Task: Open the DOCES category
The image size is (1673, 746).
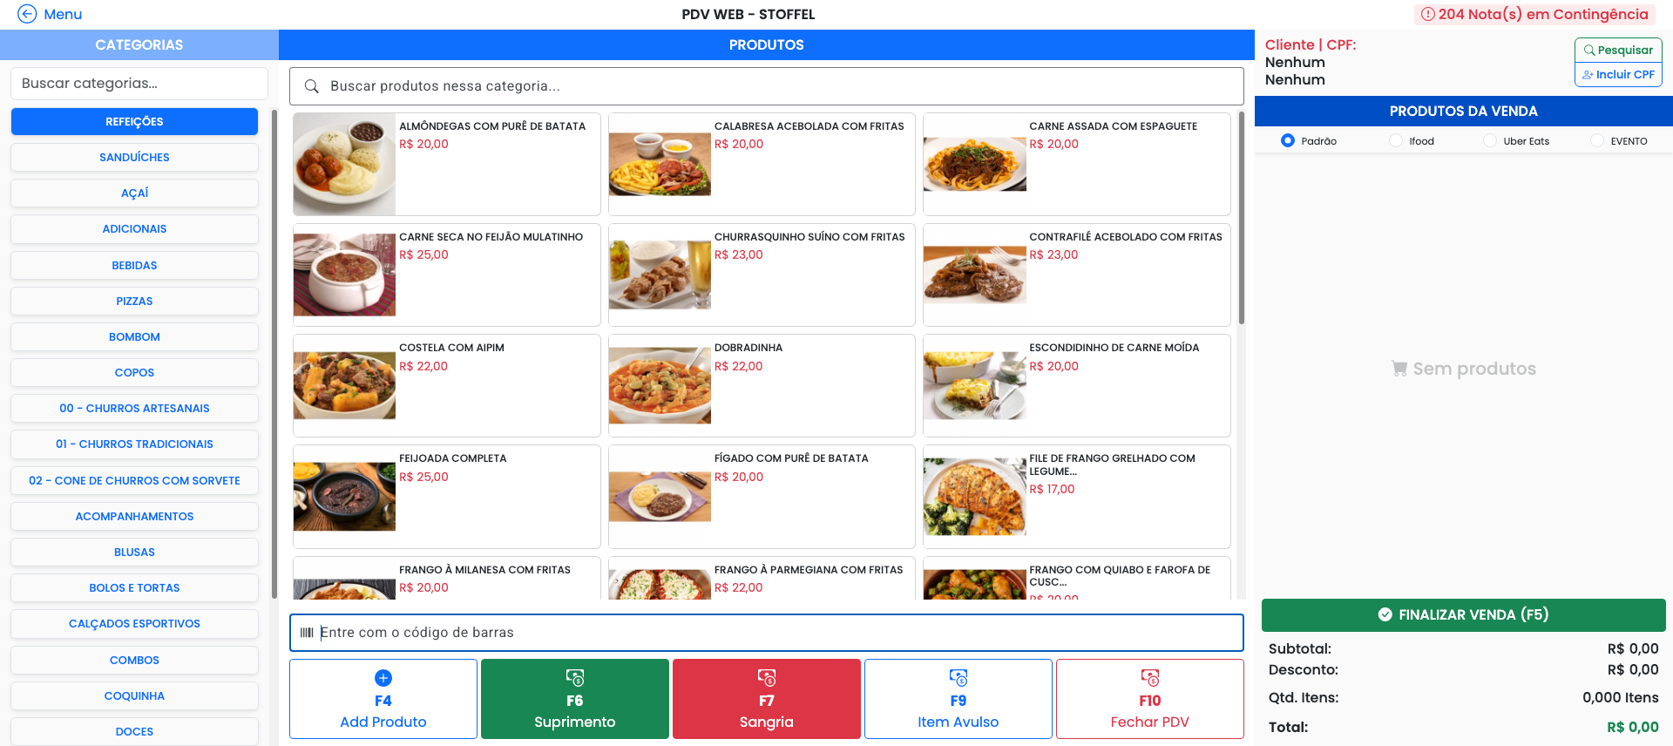Action: (134, 732)
